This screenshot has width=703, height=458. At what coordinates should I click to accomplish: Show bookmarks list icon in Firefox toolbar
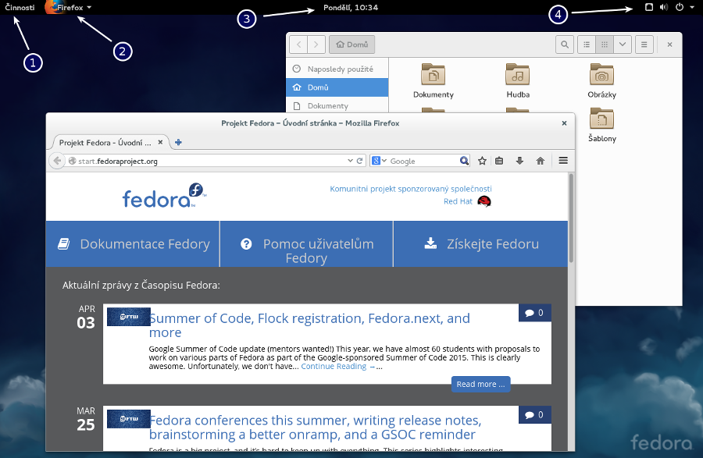coord(500,161)
